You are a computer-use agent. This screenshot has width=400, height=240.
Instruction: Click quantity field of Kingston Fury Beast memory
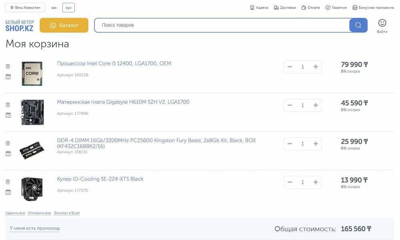[x=302, y=144]
